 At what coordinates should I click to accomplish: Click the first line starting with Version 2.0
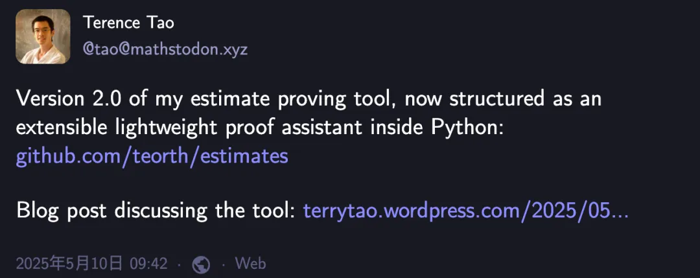click(309, 99)
